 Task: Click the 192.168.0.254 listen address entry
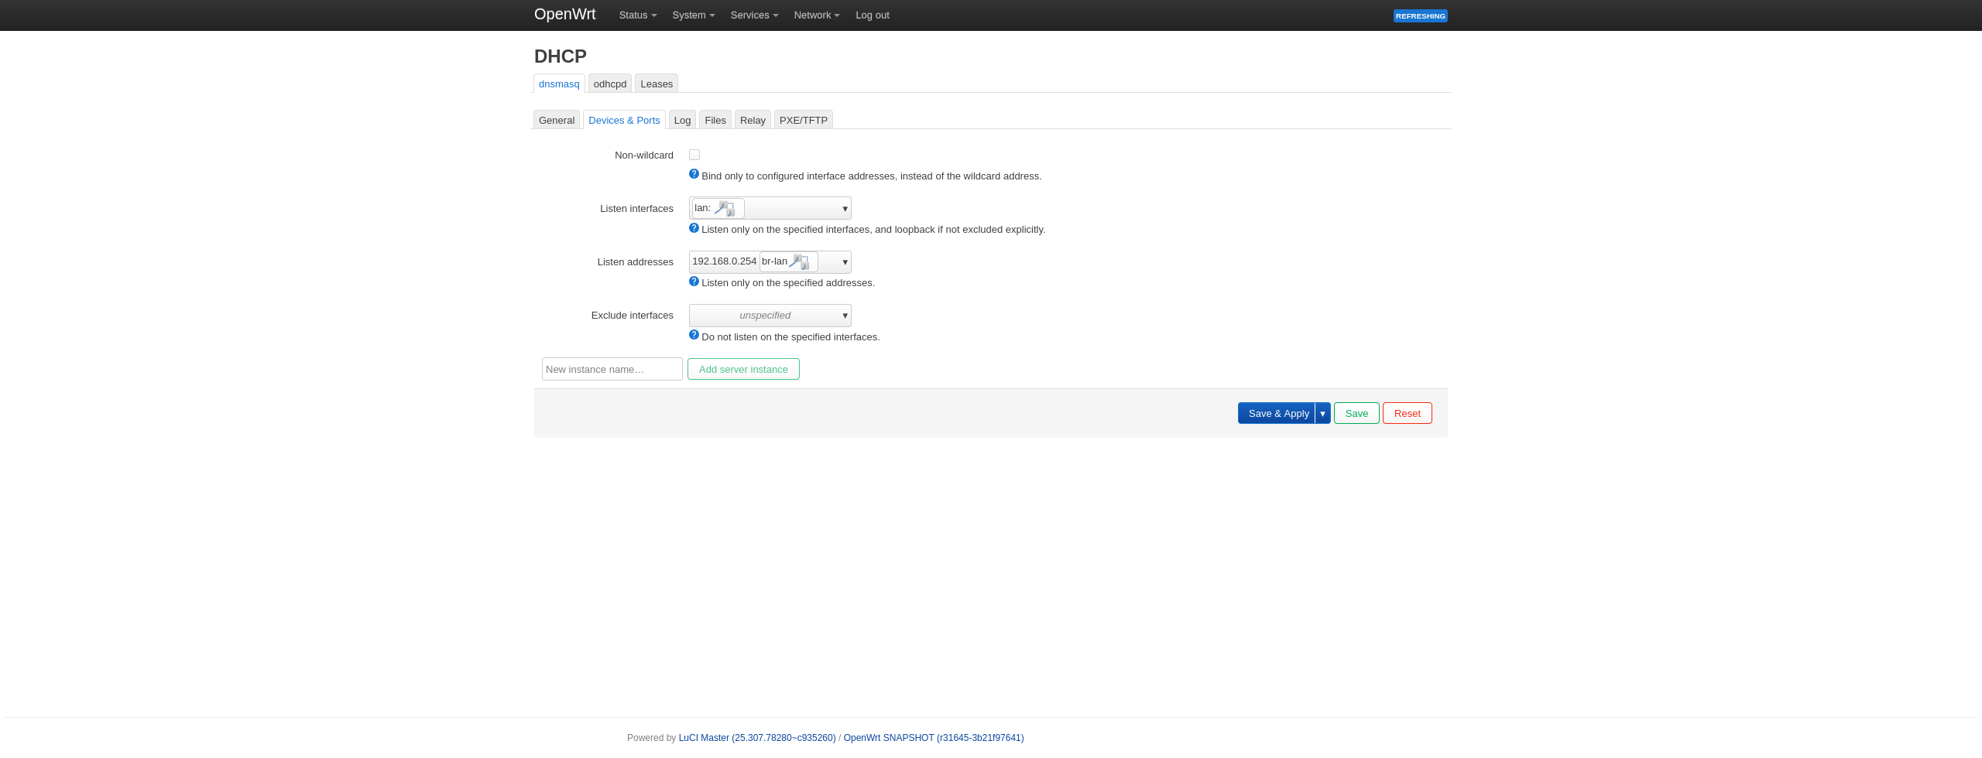click(x=724, y=261)
